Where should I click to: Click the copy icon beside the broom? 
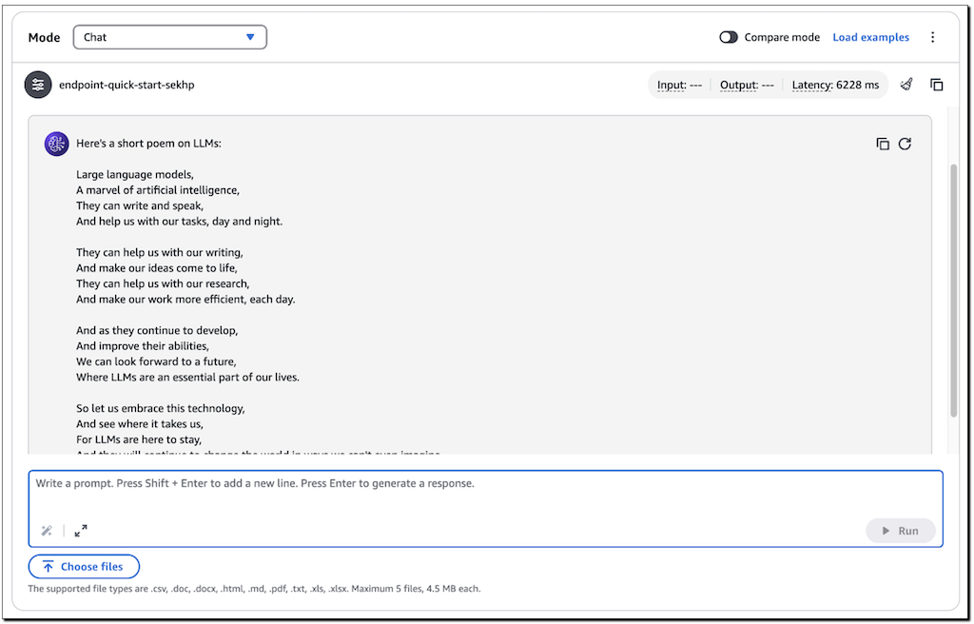tap(937, 85)
